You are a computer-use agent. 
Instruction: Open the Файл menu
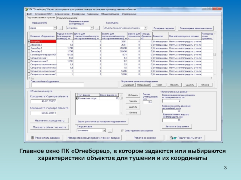tap(29, 14)
